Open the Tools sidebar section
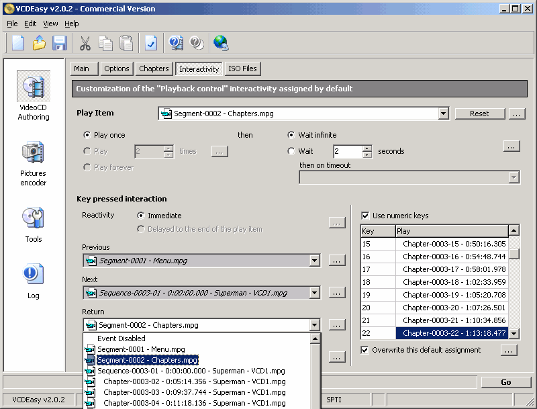Viewport: 537px width, 409px height. (34, 225)
